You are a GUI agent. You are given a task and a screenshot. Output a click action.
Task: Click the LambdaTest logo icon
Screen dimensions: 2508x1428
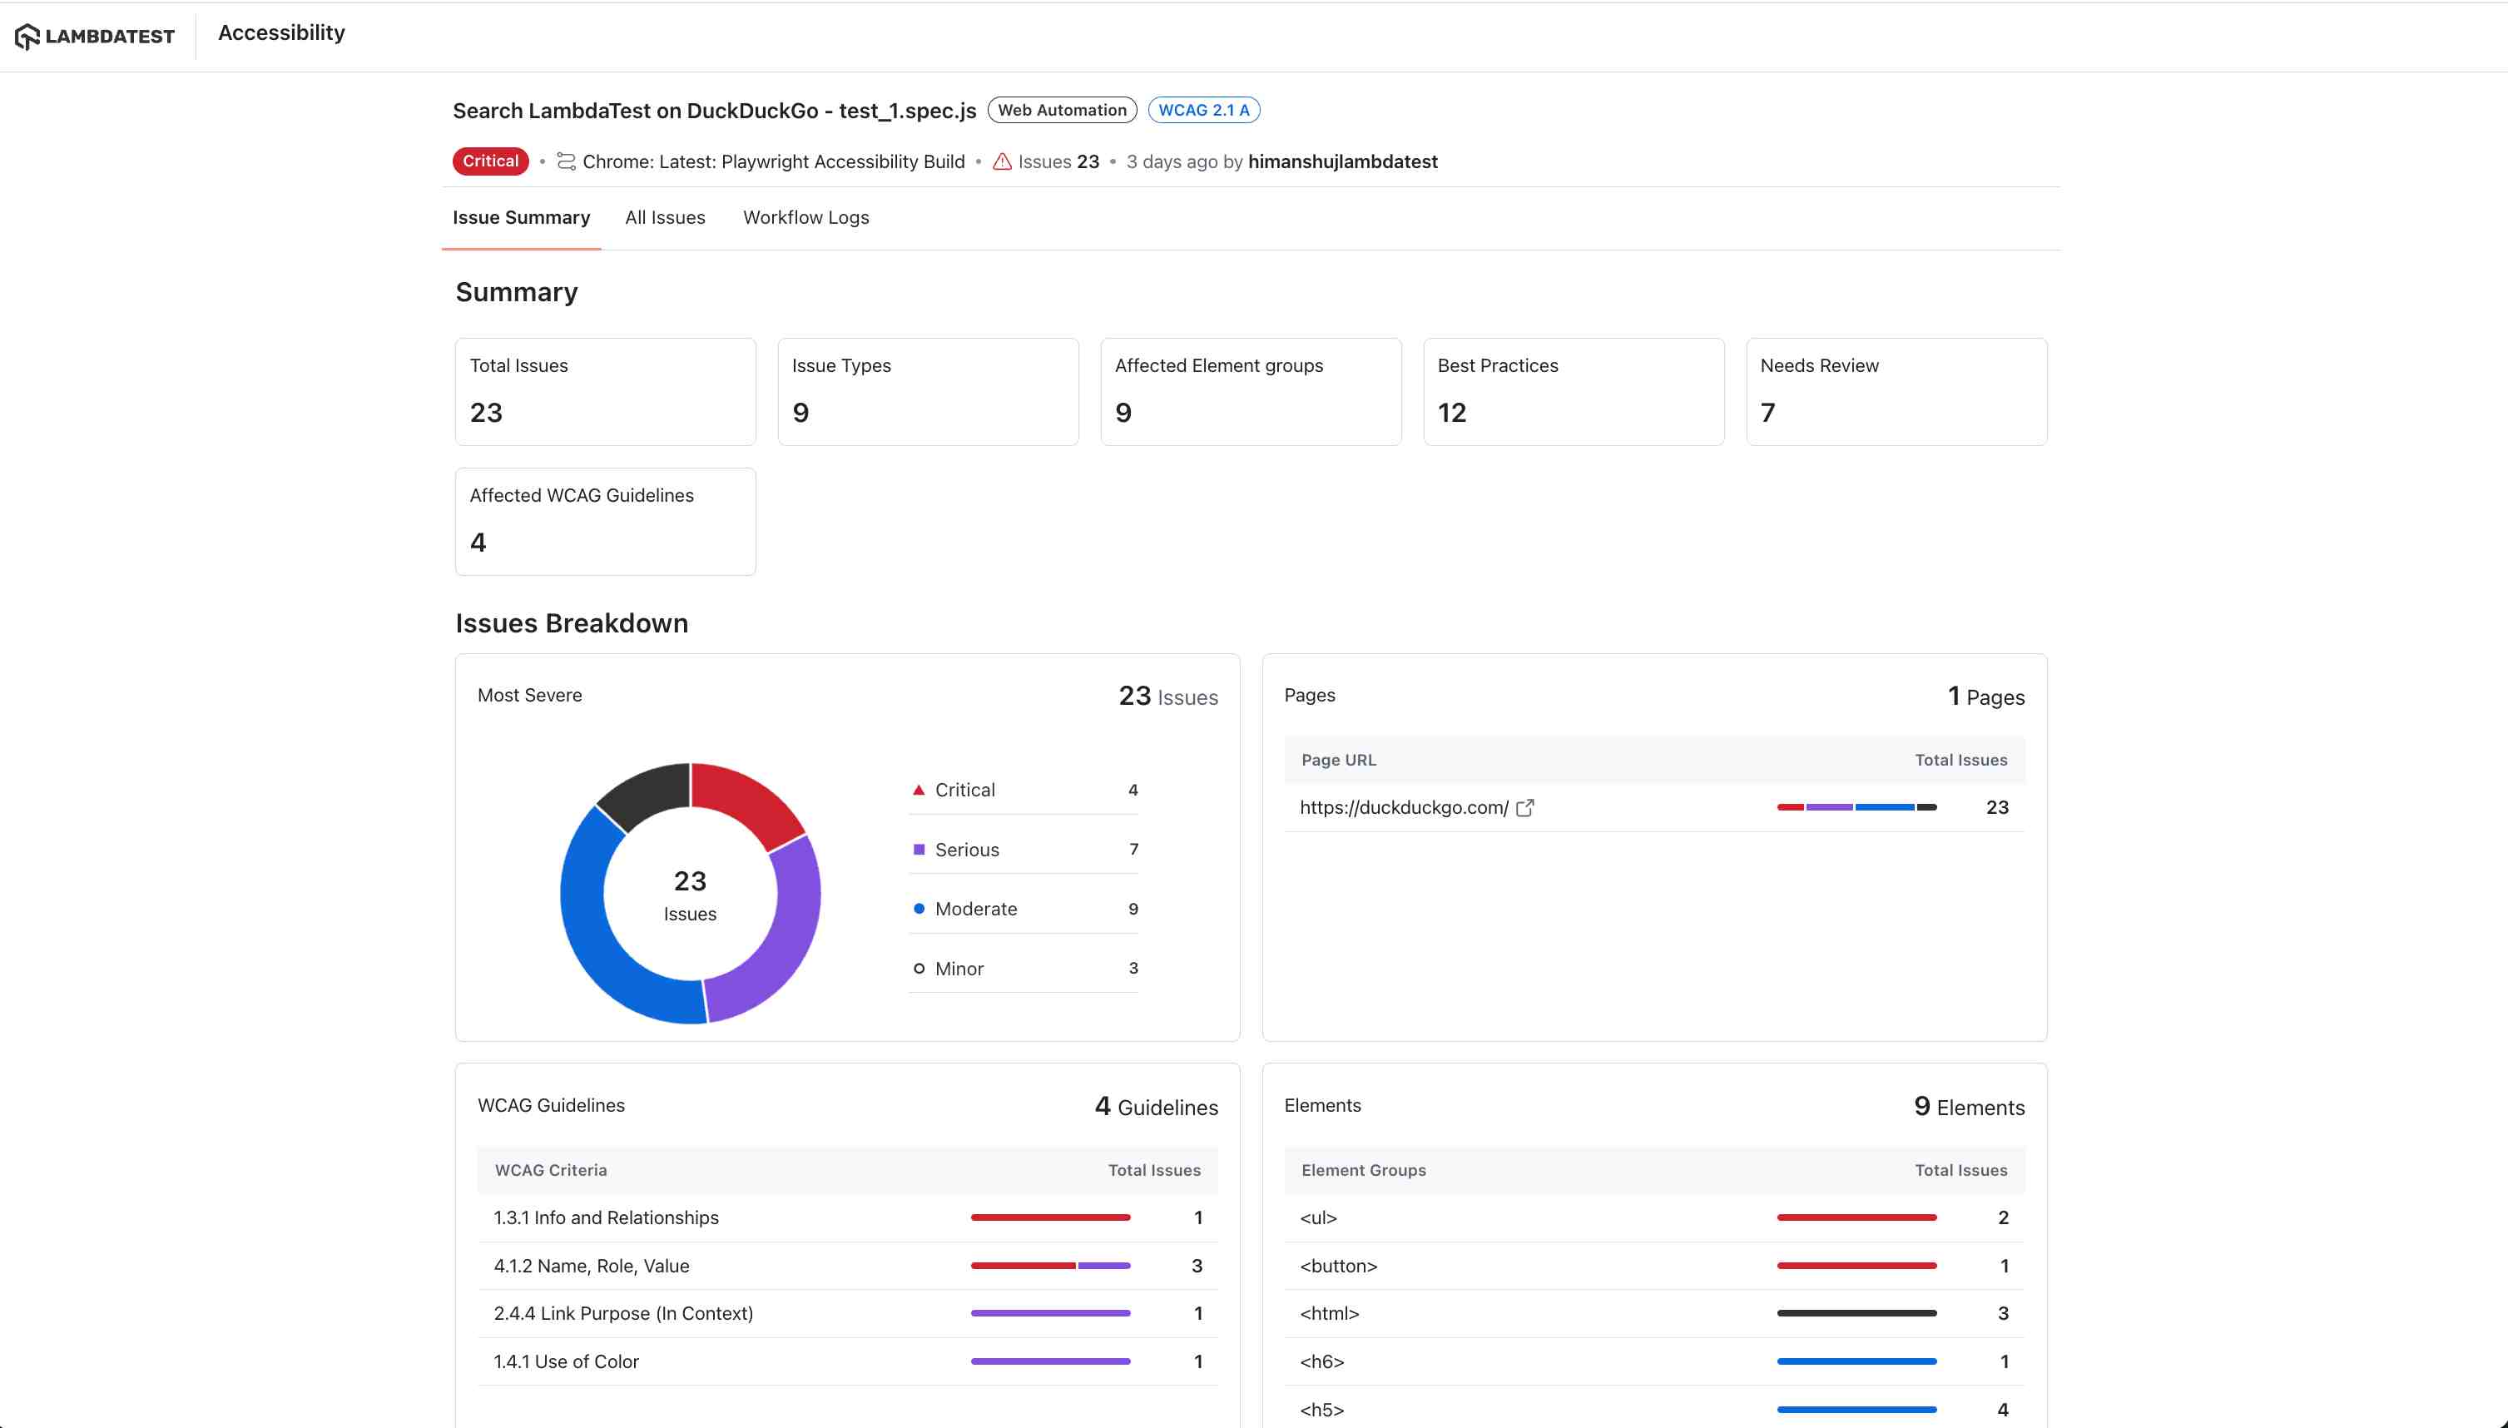click(27, 37)
